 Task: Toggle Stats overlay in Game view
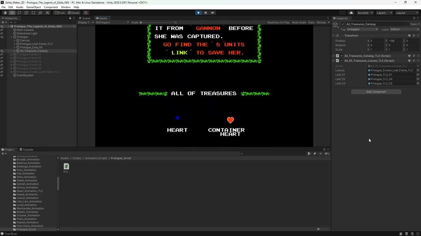(311, 23)
